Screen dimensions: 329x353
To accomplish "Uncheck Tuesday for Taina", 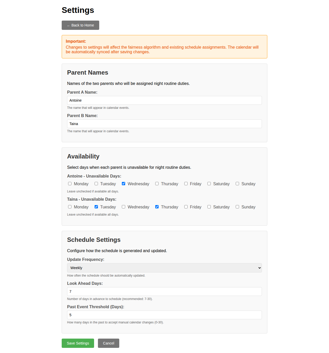I will click(x=96, y=207).
